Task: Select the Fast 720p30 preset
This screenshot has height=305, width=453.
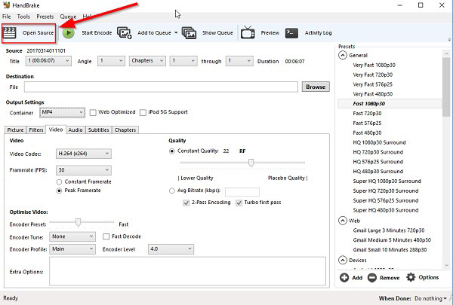Action: 367,114
